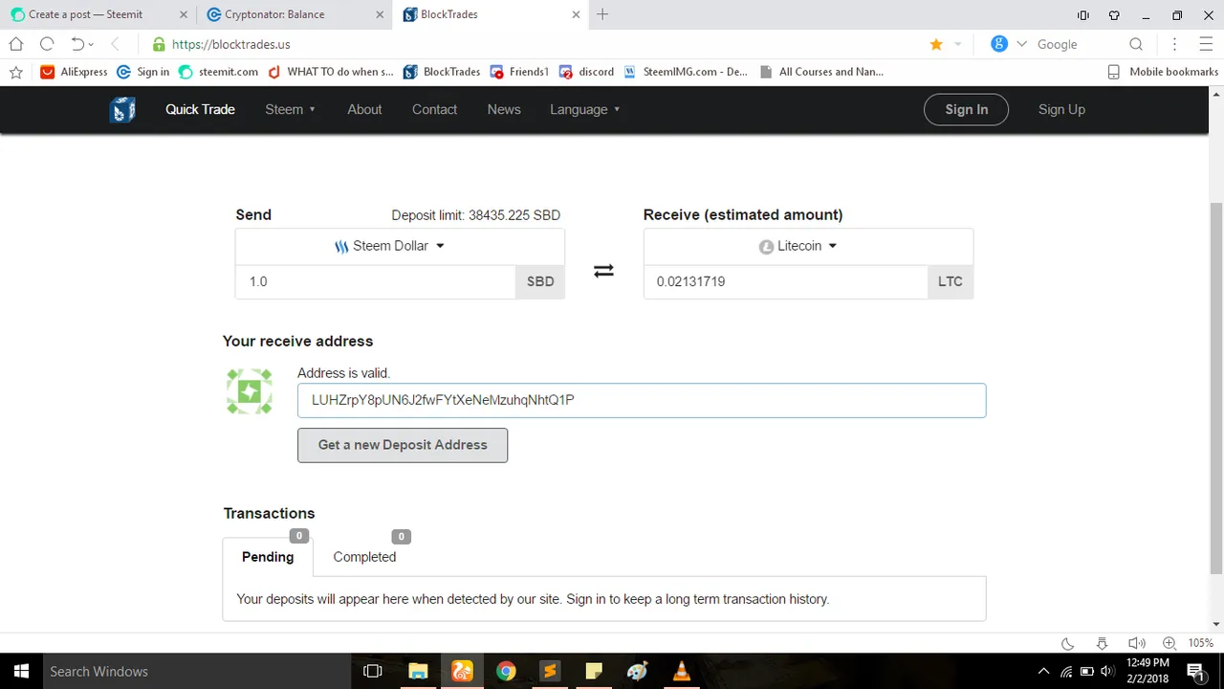This screenshot has width=1224, height=689.
Task: Reload the current page
Action: (x=47, y=44)
